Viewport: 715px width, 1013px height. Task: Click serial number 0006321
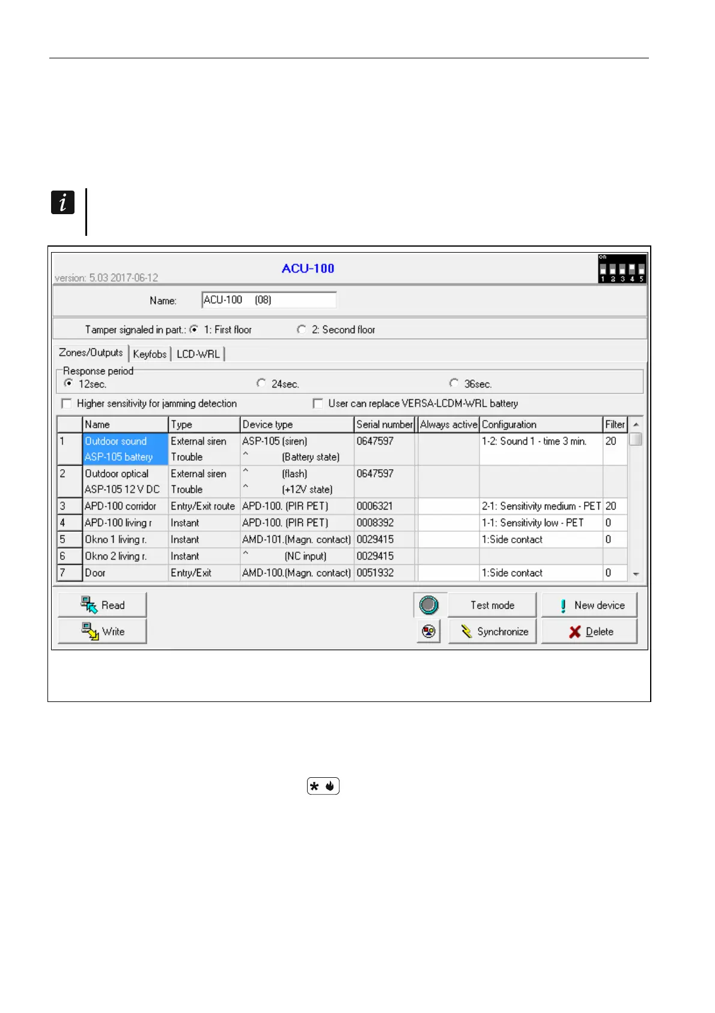(x=385, y=506)
